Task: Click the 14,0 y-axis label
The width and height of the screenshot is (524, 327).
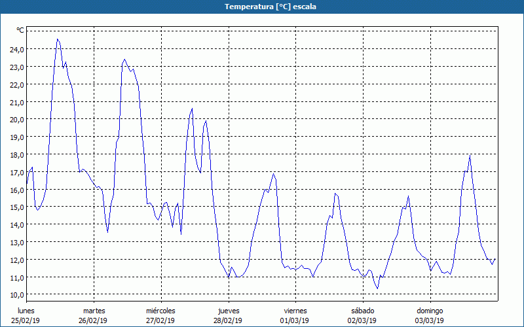Action: (x=17, y=224)
